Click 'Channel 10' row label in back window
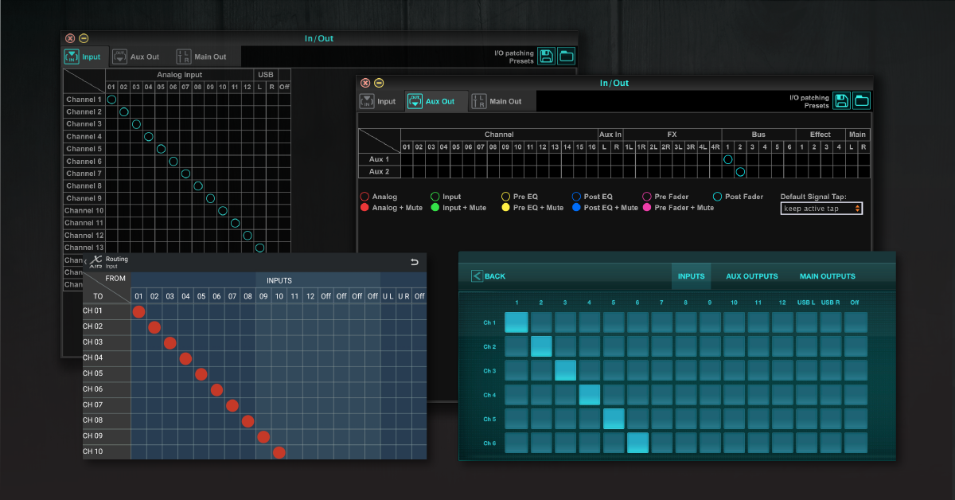 [84, 210]
